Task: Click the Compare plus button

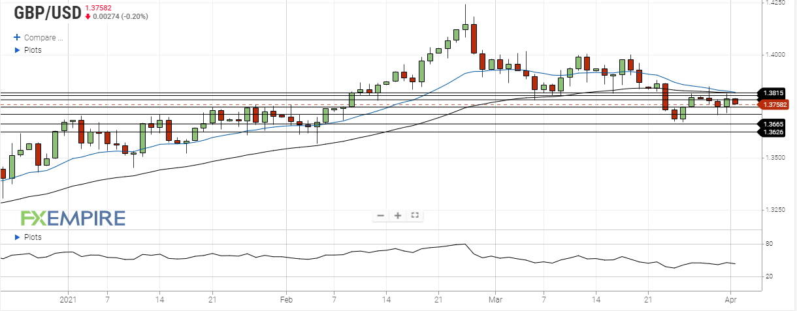Action: 17,38
